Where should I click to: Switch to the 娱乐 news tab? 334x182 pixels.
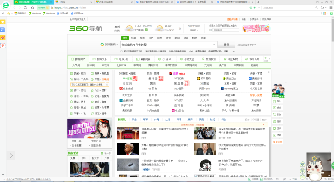tap(134, 120)
